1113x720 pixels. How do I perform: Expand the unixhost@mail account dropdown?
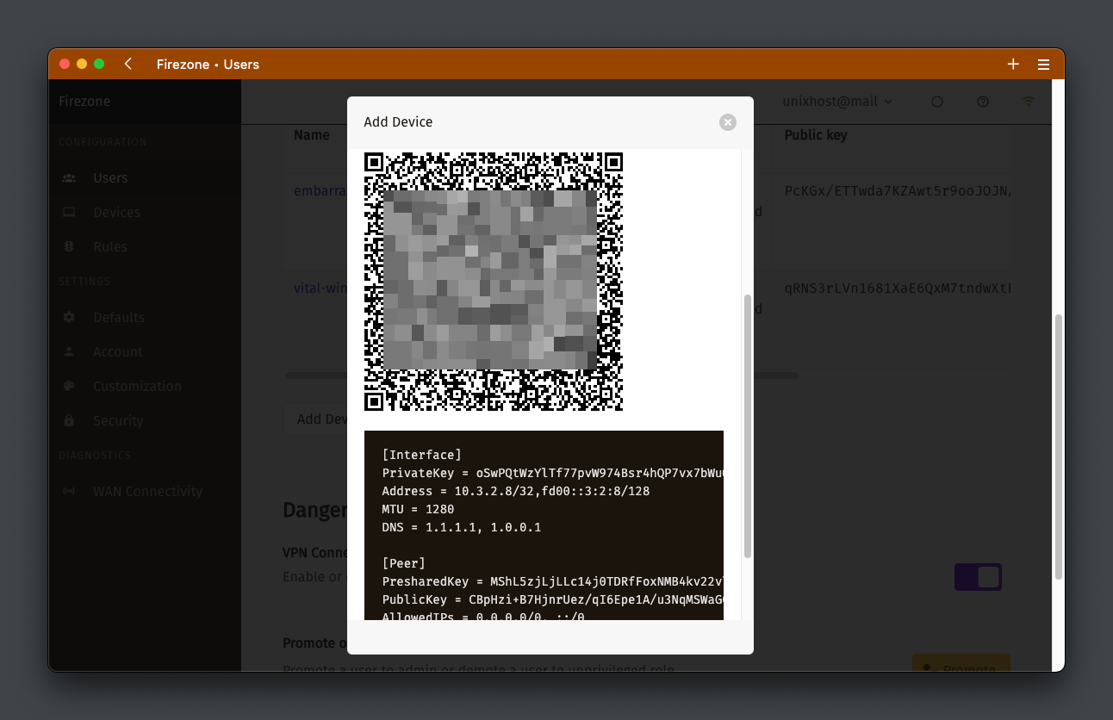click(x=837, y=102)
